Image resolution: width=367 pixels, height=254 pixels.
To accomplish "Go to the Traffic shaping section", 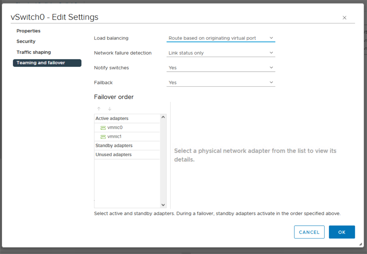I will (34, 52).
